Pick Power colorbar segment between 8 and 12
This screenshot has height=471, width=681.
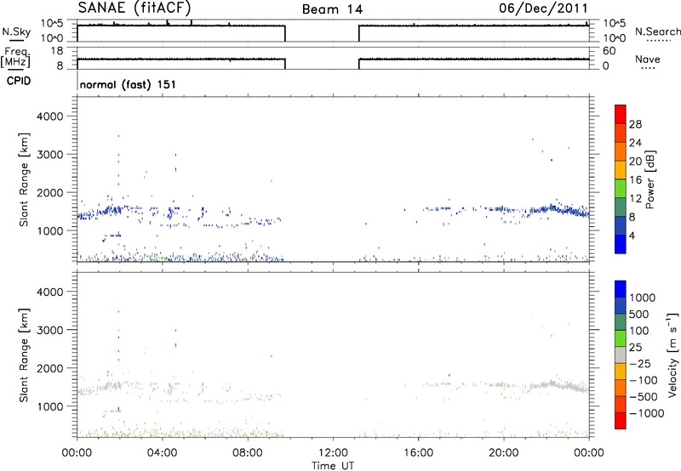[x=621, y=207]
